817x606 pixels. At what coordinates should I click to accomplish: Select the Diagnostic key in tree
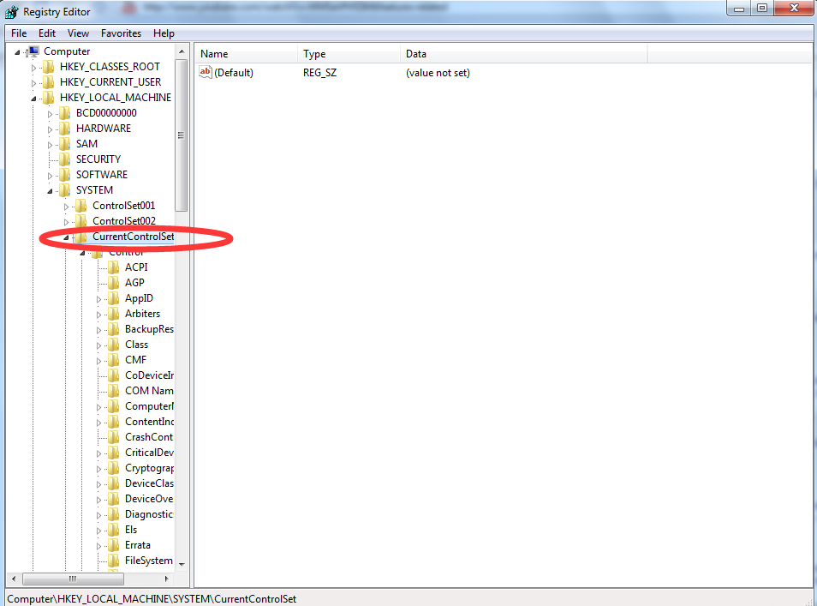149,514
